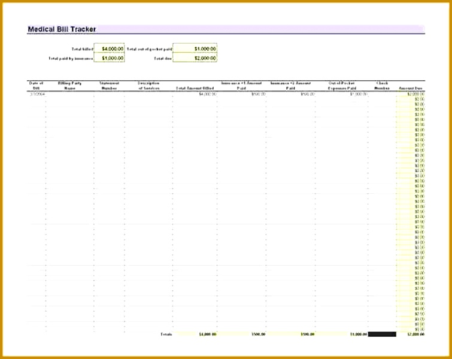This screenshot has height=359, width=452.
Task: Click the Date of Bill column header
Action: point(37,86)
